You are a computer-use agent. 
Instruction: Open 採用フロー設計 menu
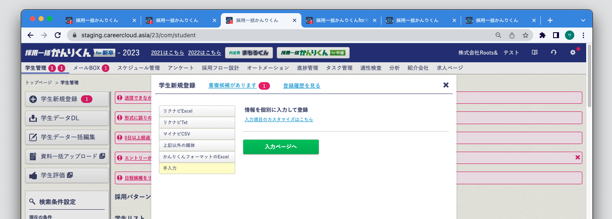220,68
